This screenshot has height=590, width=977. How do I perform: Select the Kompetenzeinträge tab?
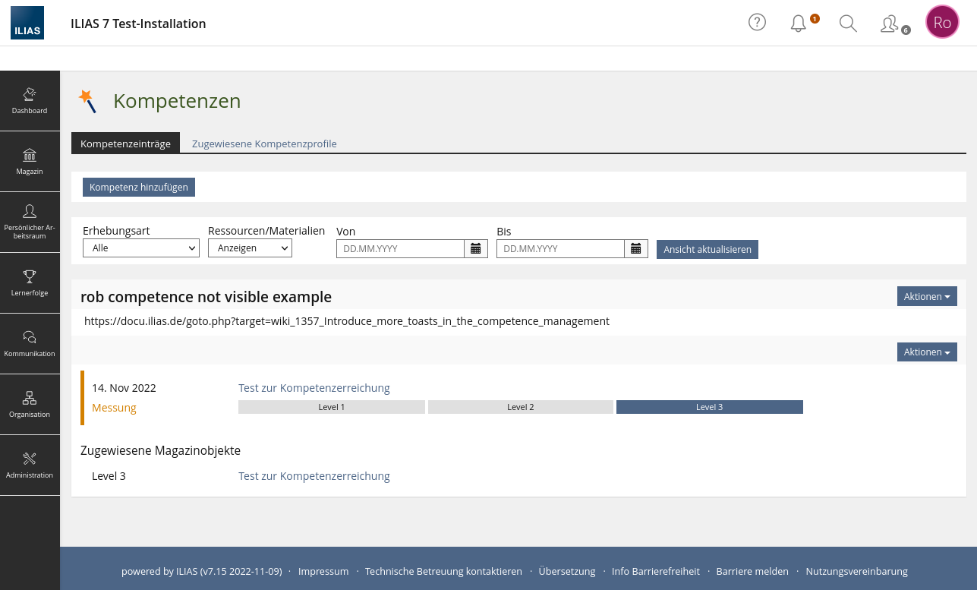(x=125, y=144)
